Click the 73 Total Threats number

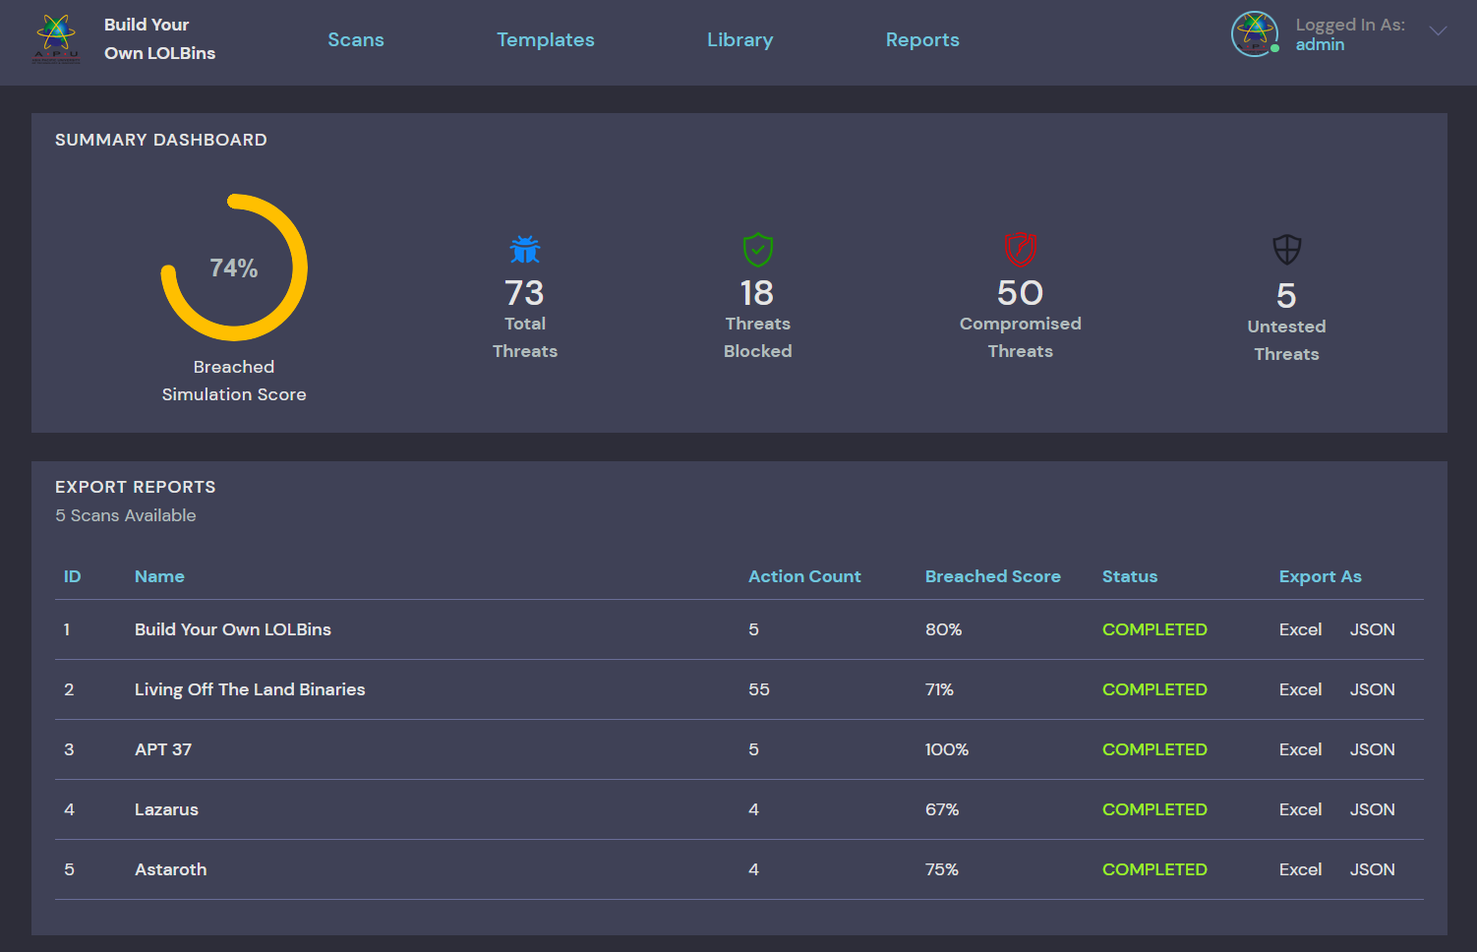click(524, 293)
